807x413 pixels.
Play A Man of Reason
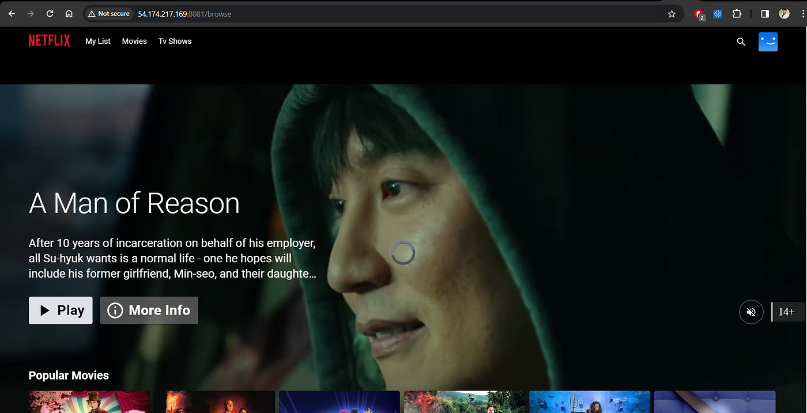(x=61, y=310)
